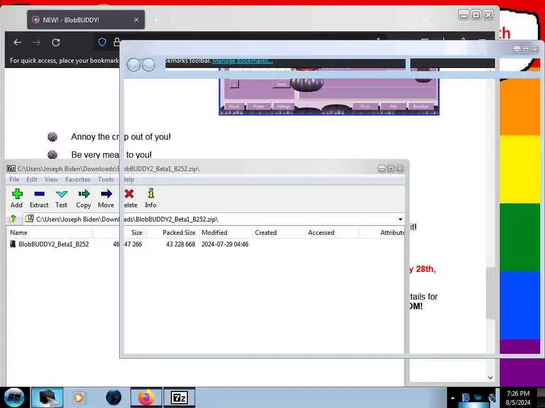Click the Firefox tracking protection shield icon
545x408 pixels.
pos(102,42)
